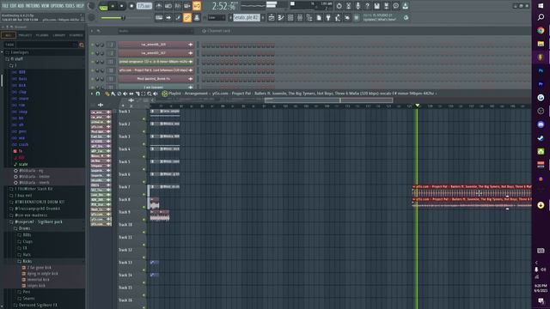Select the 'crash' browser item
The height and width of the screenshot is (309, 550).
(23, 144)
